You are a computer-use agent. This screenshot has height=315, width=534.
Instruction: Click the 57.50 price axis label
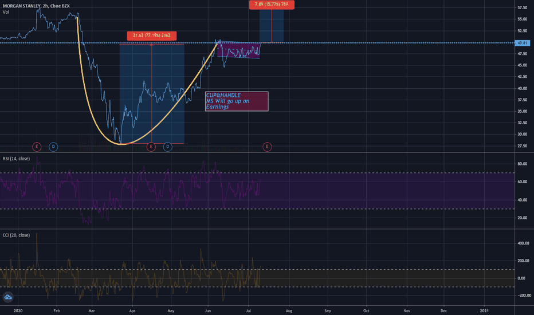523,7
